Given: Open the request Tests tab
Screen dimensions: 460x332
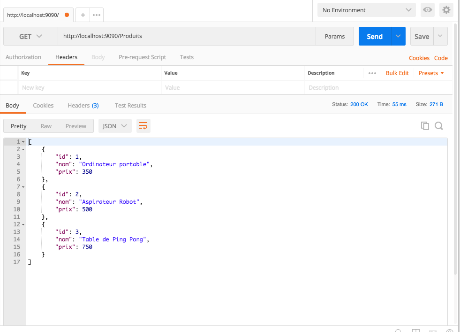Looking at the screenshot, I should (x=187, y=57).
